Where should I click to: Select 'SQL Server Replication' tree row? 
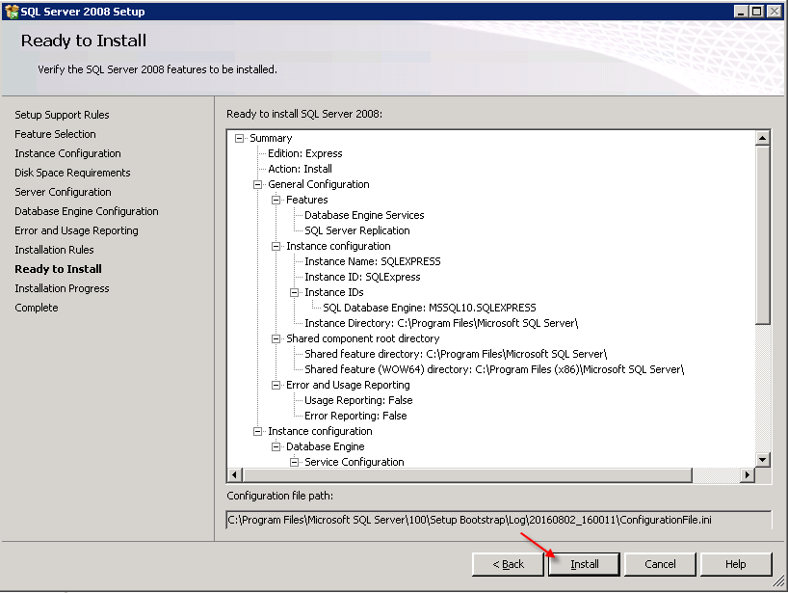[357, 230]
